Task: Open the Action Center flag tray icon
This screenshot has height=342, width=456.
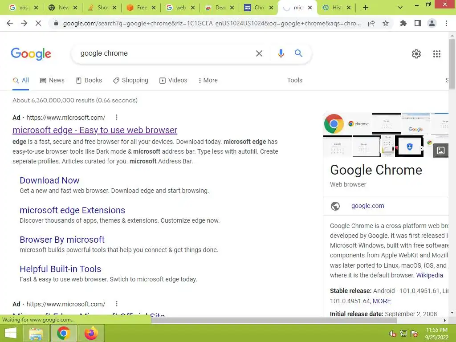Action: (414, 334)
